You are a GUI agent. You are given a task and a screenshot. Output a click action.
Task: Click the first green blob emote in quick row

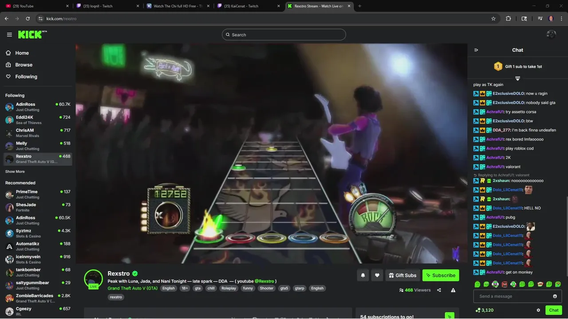477,284
